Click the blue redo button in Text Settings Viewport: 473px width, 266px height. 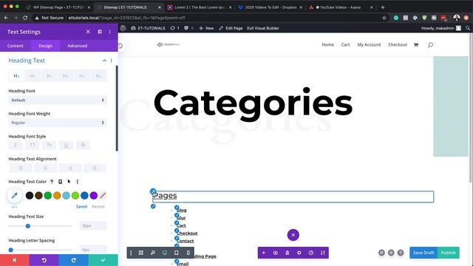point(74,260)
